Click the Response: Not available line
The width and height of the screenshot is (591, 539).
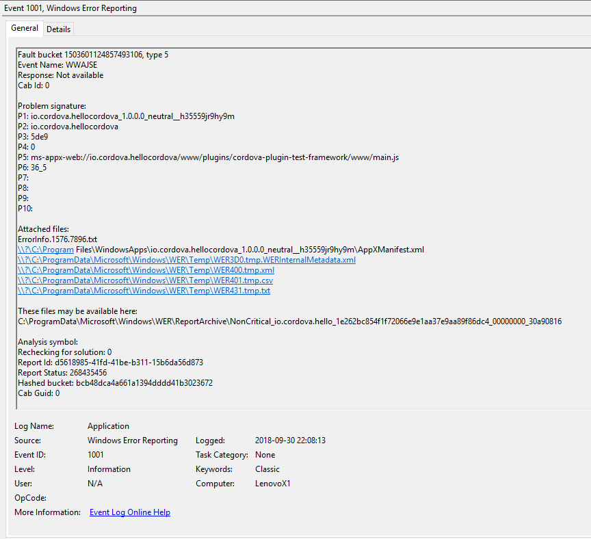click(60, 75)
